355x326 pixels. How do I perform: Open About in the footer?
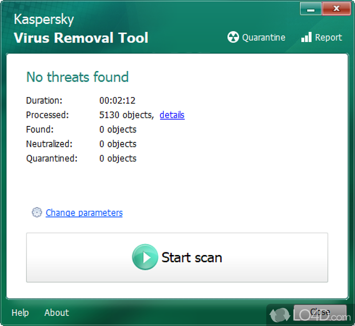tap(57, 313)
